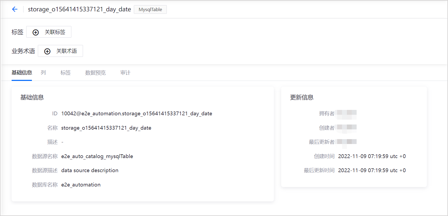Viewport: 448px width, 216px height.
Task: Click the 数据库名称 value e2e_automation
Action: pyautogui.click(x=81, y=185)
